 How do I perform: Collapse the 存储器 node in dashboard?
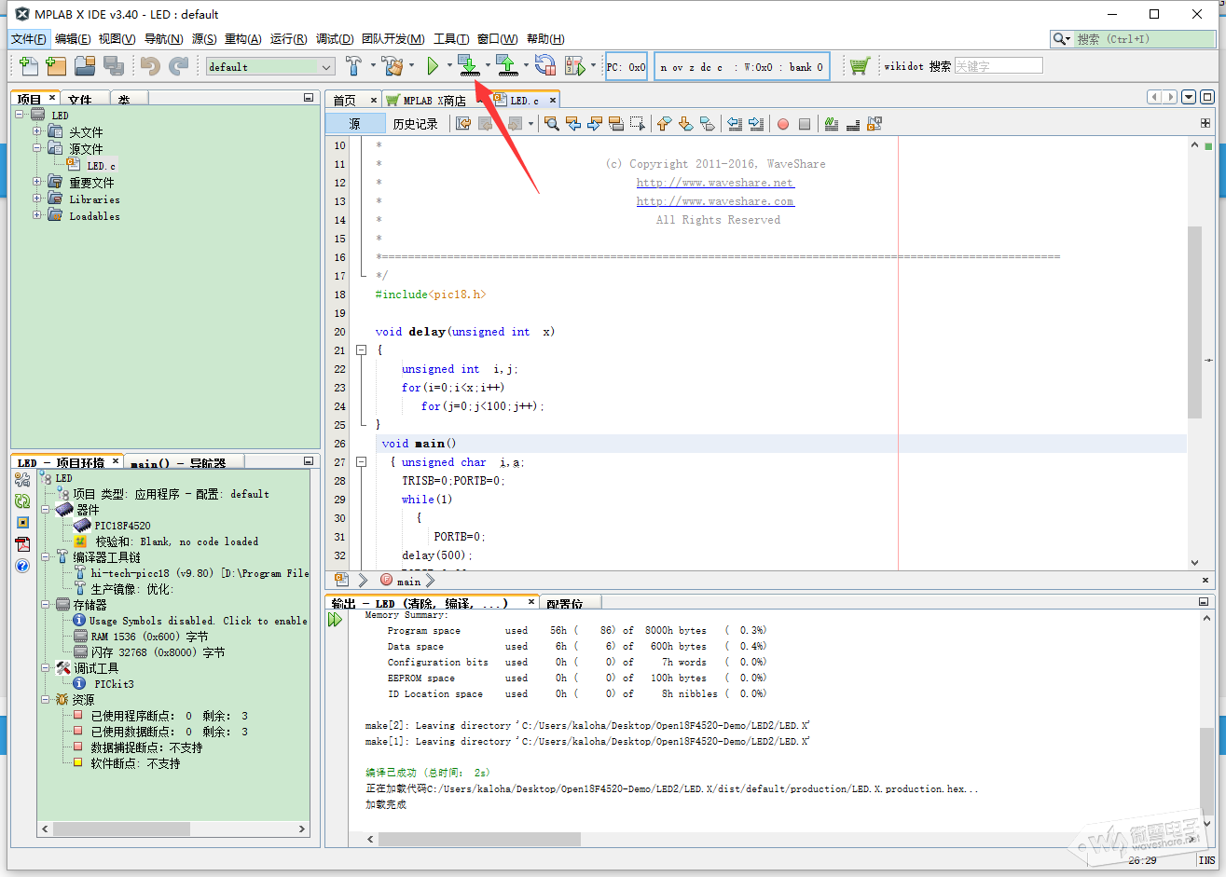(x=46, y=604)
